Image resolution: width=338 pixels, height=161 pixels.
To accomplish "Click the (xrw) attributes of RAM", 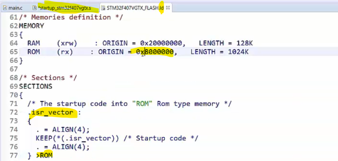I will point(67,43).
